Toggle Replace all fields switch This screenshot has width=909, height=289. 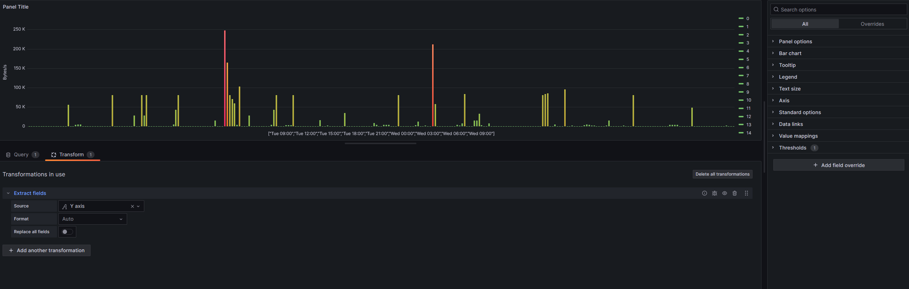pos(67,232)
